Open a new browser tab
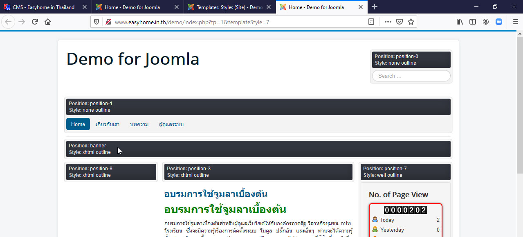This screenshot has width=523, height=237. (x=375, y=7)
